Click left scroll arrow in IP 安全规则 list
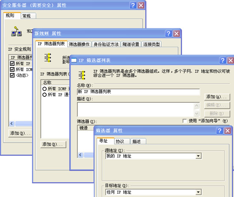 pyautogui.click(x=11, y=124)
